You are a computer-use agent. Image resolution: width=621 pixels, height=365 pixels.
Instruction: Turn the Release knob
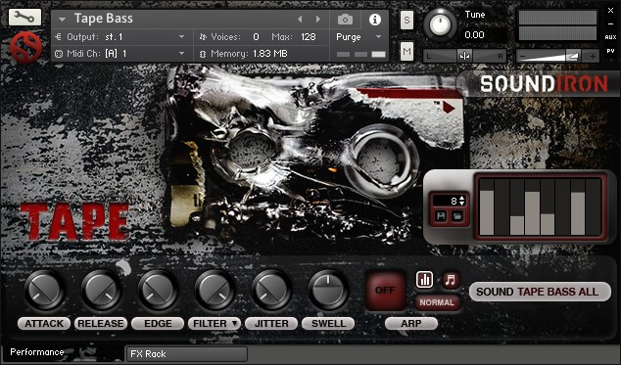(102, 291)
